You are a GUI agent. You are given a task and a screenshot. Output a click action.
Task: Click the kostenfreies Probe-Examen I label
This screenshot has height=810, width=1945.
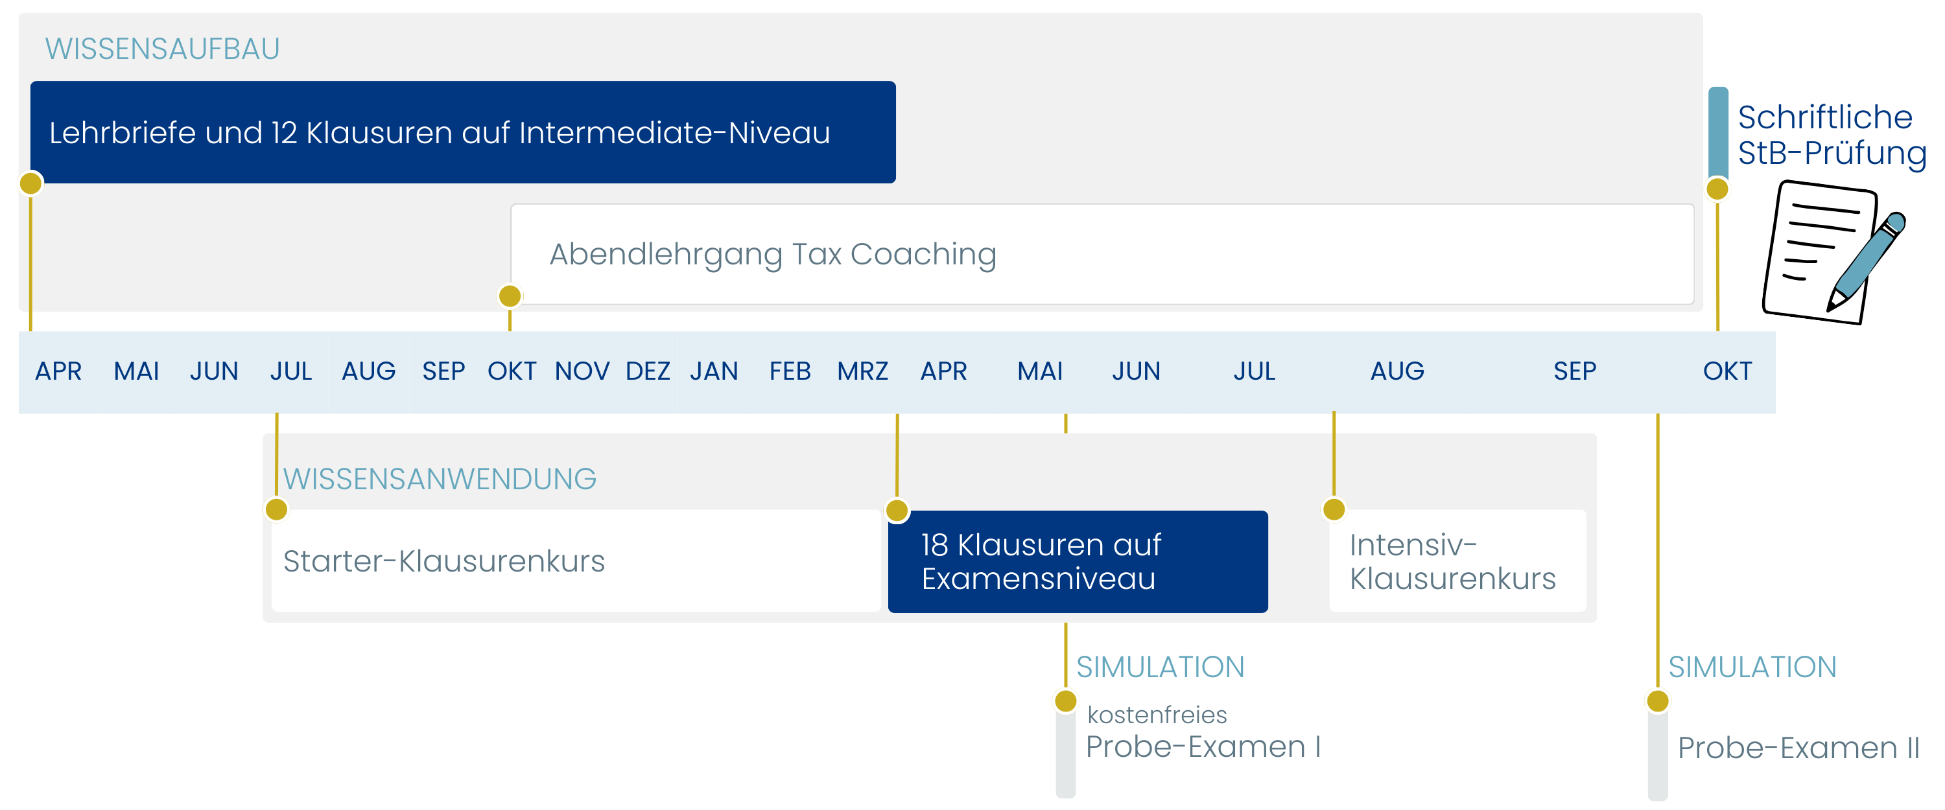click(x=1203, y=732)
